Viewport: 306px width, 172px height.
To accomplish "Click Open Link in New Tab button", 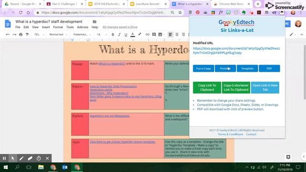I will point(265,87).
